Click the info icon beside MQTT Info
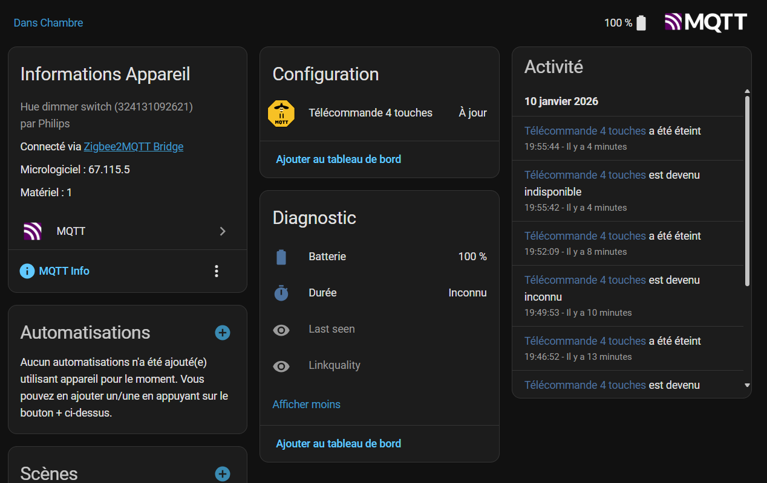Screen dimensions: 767x483 pyautogui.click(x=27, y=271)
